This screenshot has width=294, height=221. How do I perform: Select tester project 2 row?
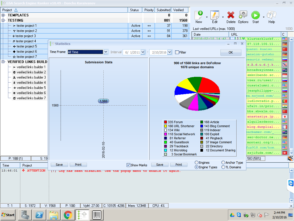pos(95,31)
